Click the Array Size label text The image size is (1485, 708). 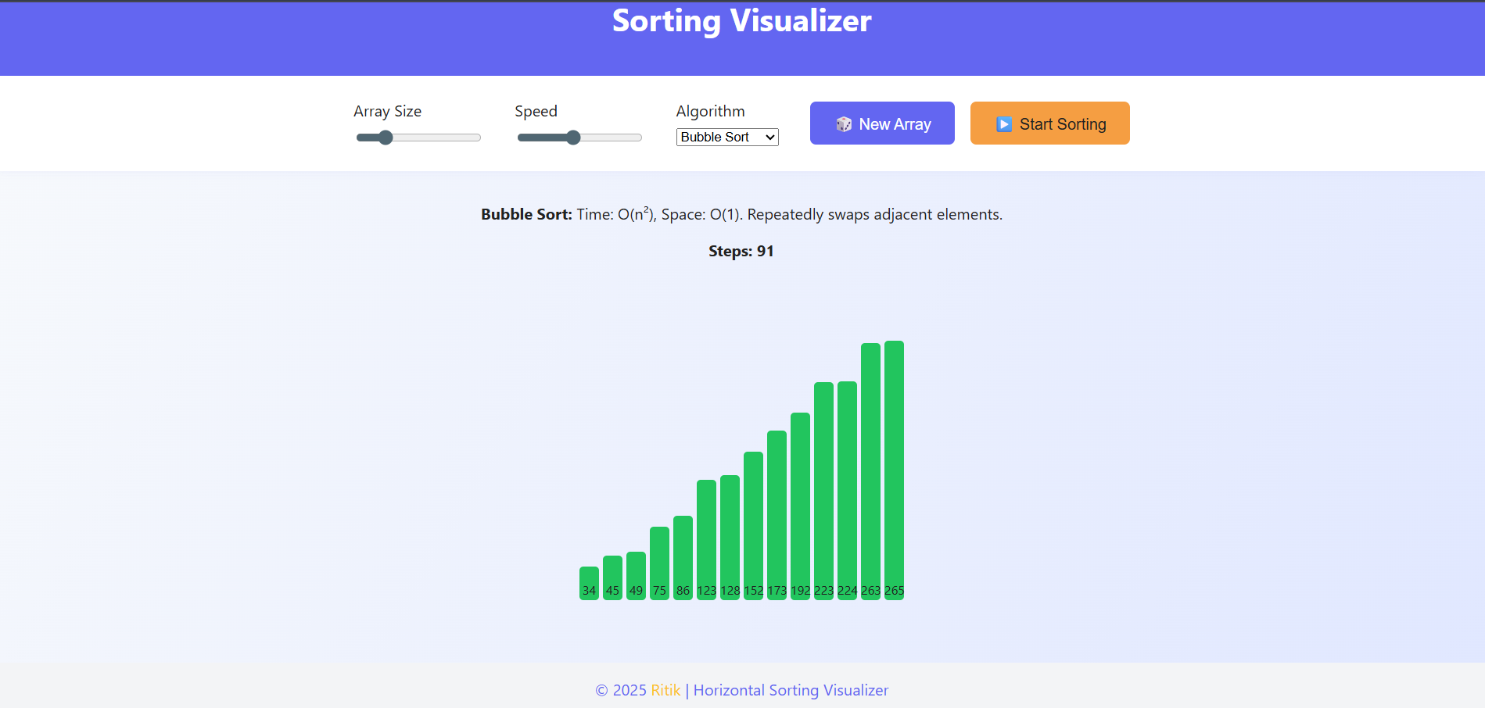click(387, 111)
